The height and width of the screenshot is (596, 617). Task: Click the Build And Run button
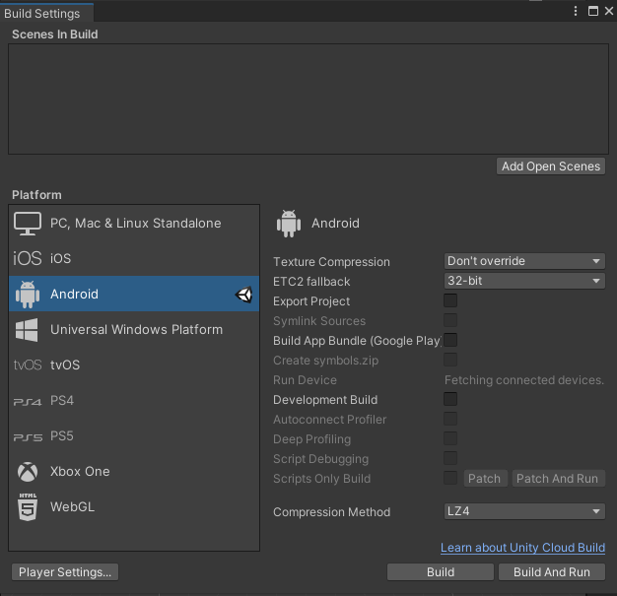552,572
